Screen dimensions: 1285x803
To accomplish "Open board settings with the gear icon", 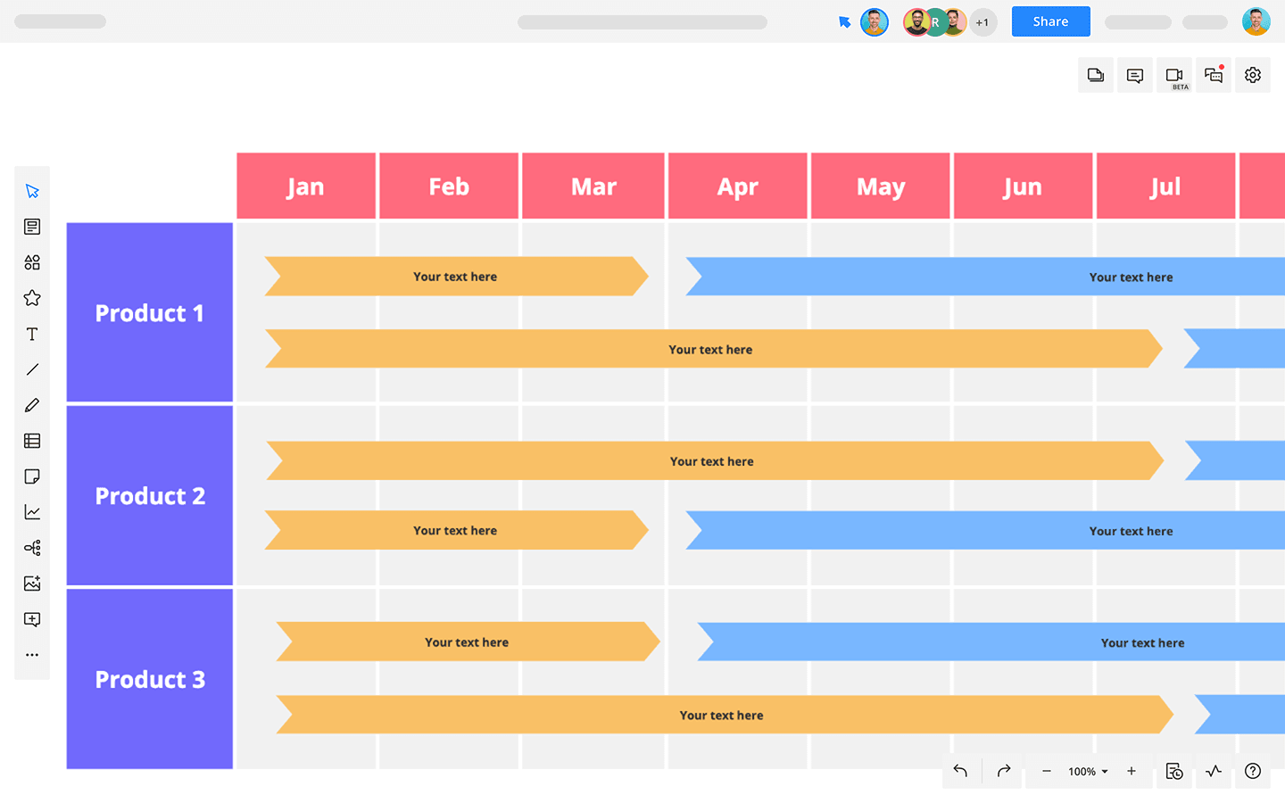I will coord(1252,75).
